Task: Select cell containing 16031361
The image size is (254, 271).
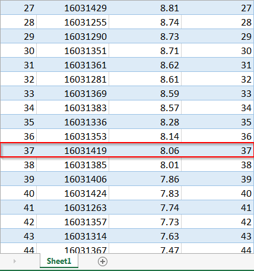Action: pyautogui.click(x=72, y=65)
